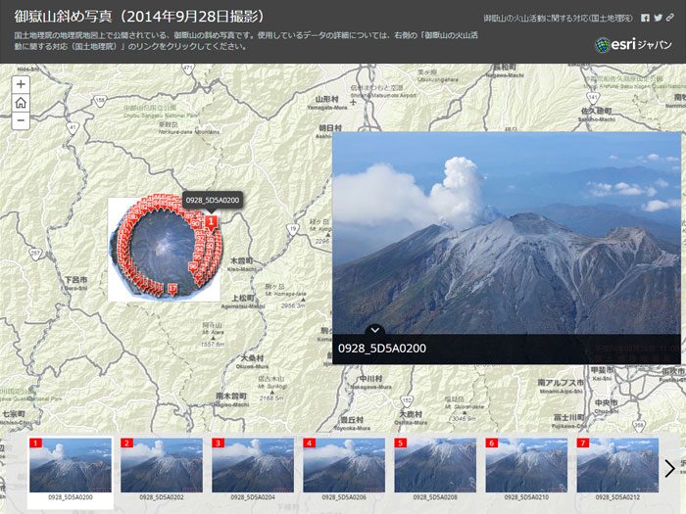The width and height of the screenshot is (686, 514).
Task: Collapse the photo caption with chevron
Action: 376,331
